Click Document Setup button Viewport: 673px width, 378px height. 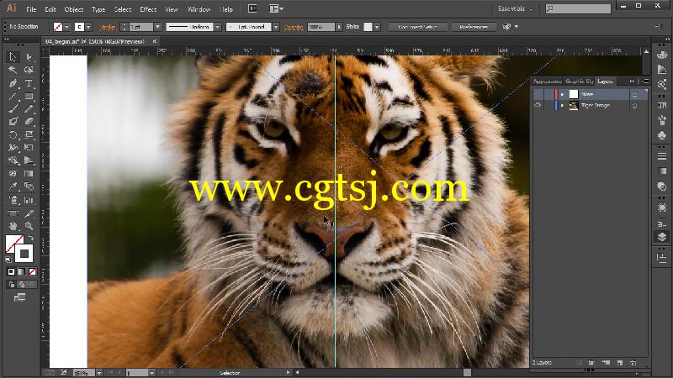point(417,27)
